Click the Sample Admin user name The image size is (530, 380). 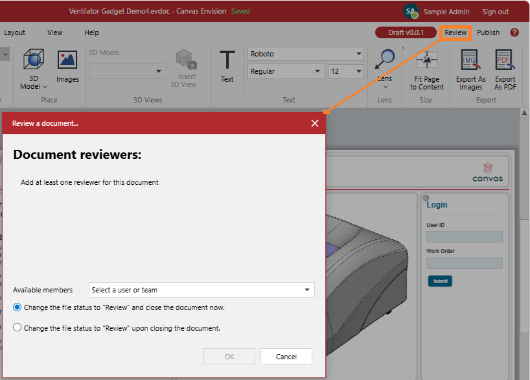(x=446, y=12)
